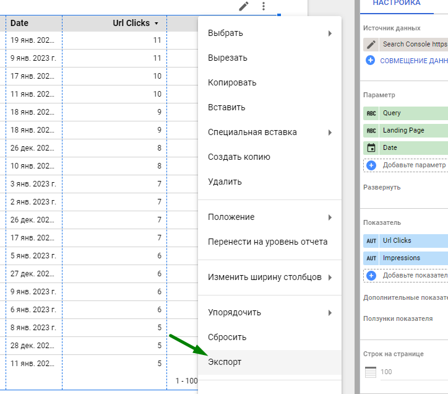
Task: Click the rows-per-page table icon
Action: click(x=371, y=372)
